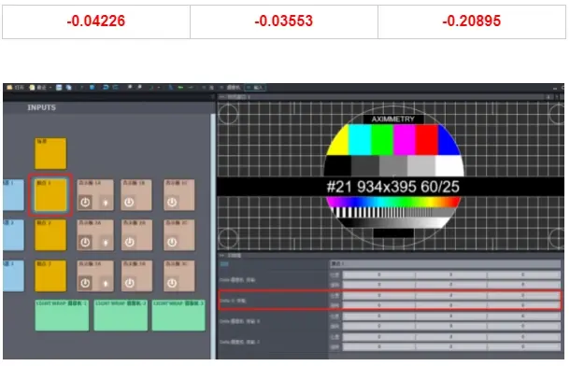
Task: Click the vertical scrollbar beside INPUTS panel
Action: tap(213, 236)
